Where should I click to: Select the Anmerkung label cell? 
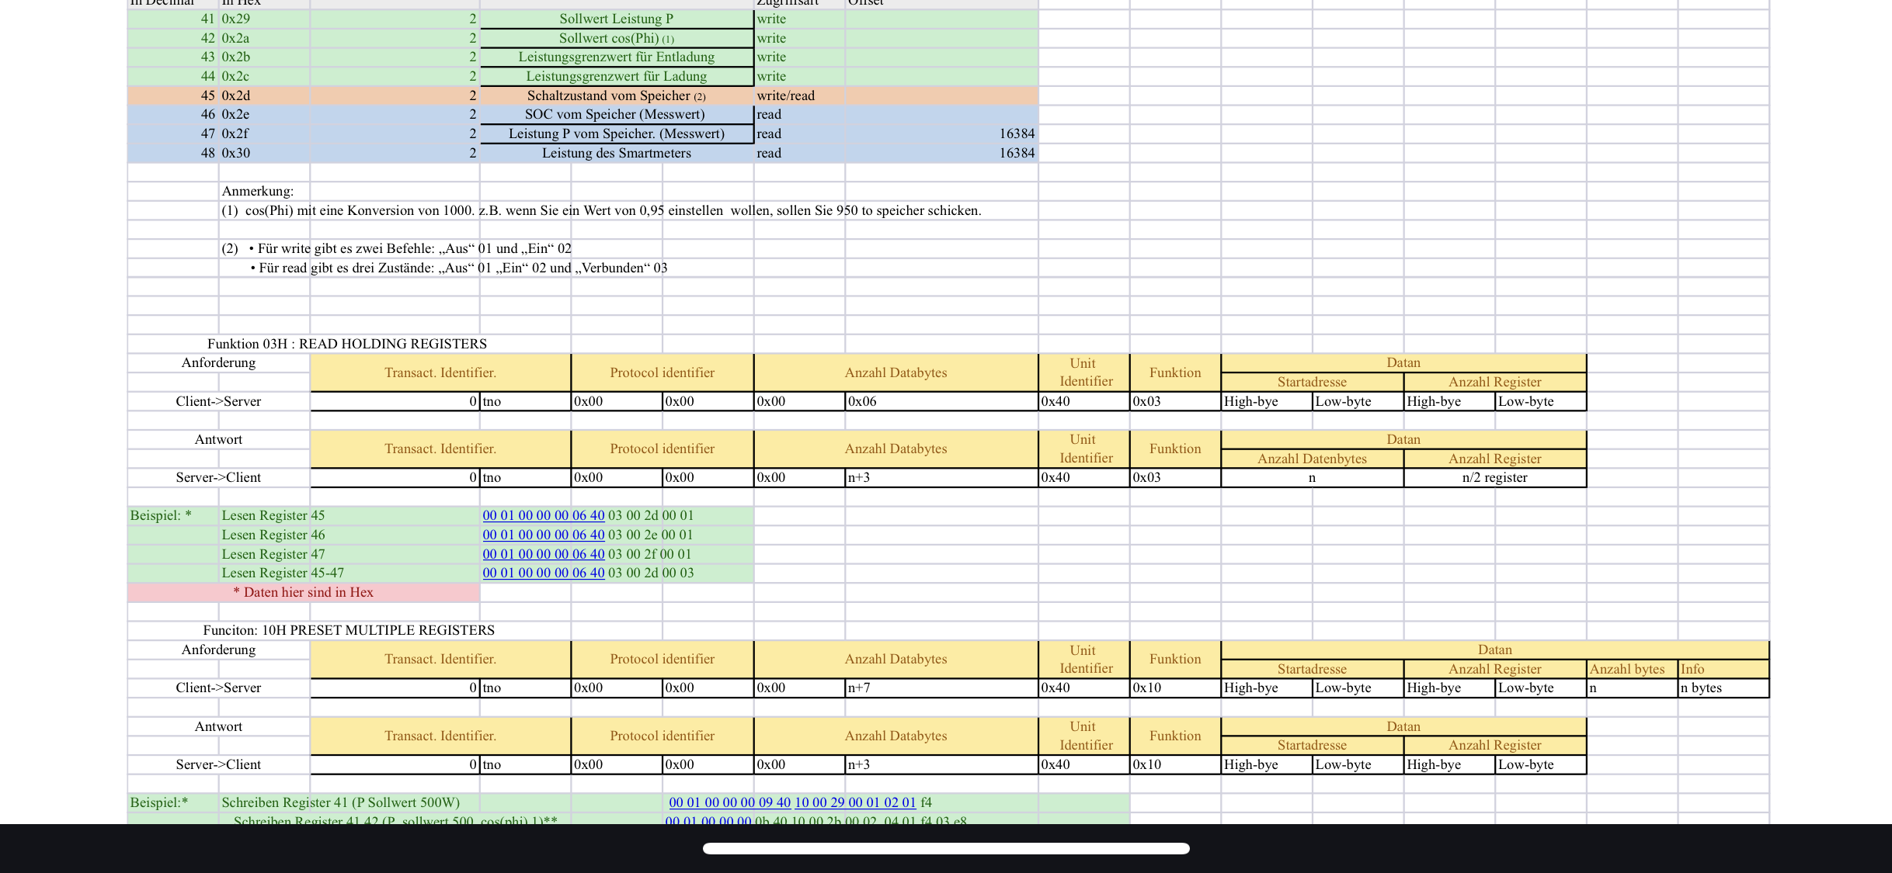point(258,191)
